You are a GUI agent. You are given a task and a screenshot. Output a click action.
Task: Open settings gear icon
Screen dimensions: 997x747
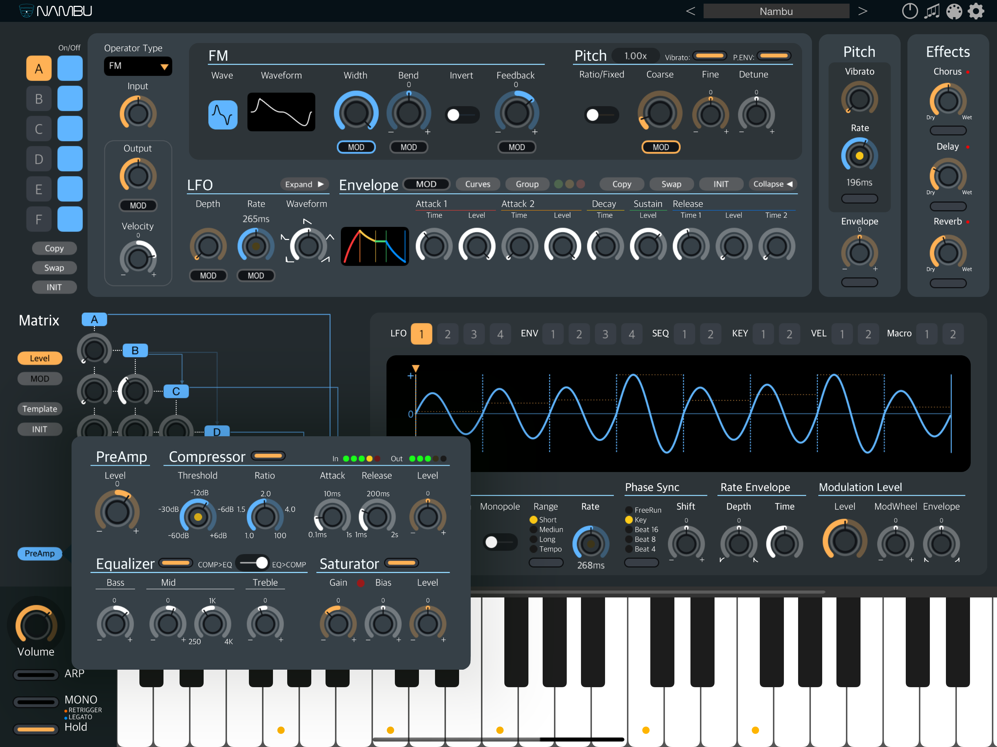tap(976, 11)
